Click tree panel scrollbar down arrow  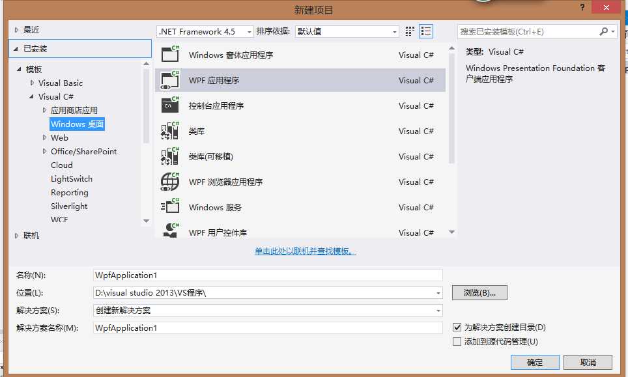pos(146,221)
